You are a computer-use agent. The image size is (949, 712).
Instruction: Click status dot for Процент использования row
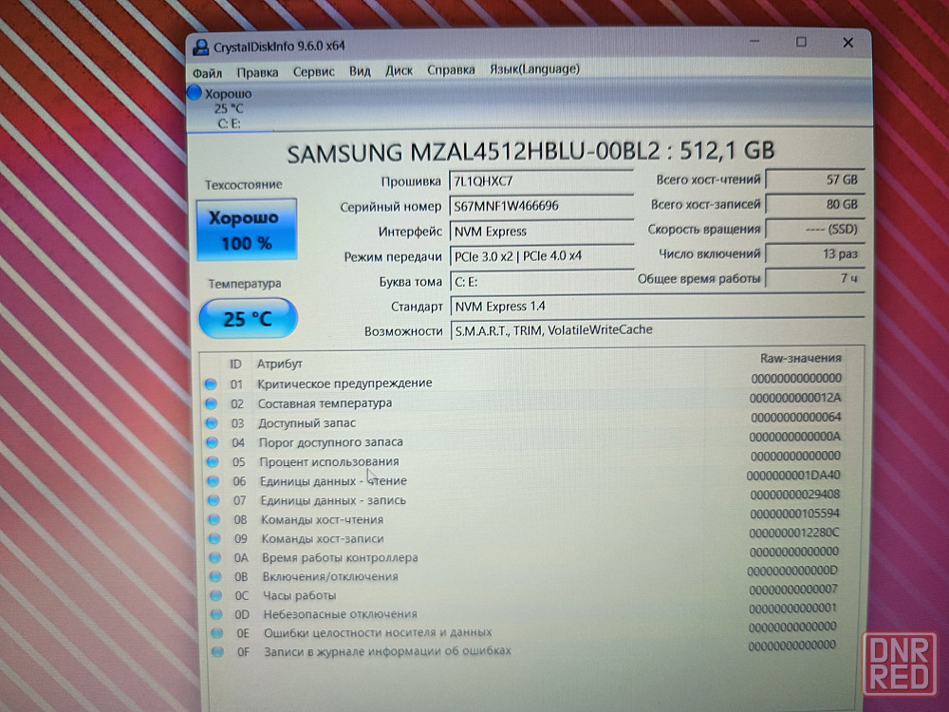[x=213, y=461]
